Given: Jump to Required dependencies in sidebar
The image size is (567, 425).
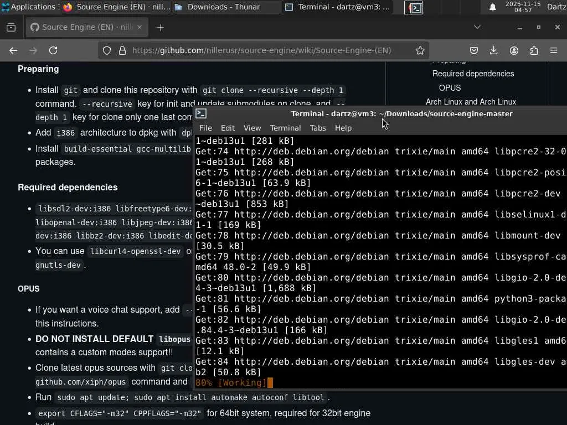Looking at the screenshot, I should pos(473,74).
